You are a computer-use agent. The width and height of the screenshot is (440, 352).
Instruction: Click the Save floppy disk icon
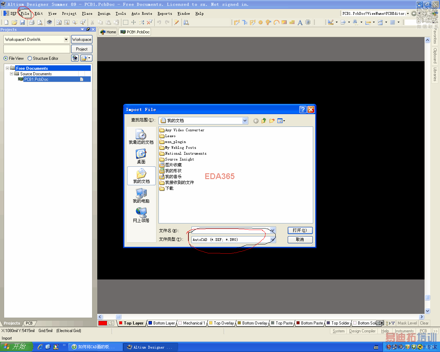point(22,22)
